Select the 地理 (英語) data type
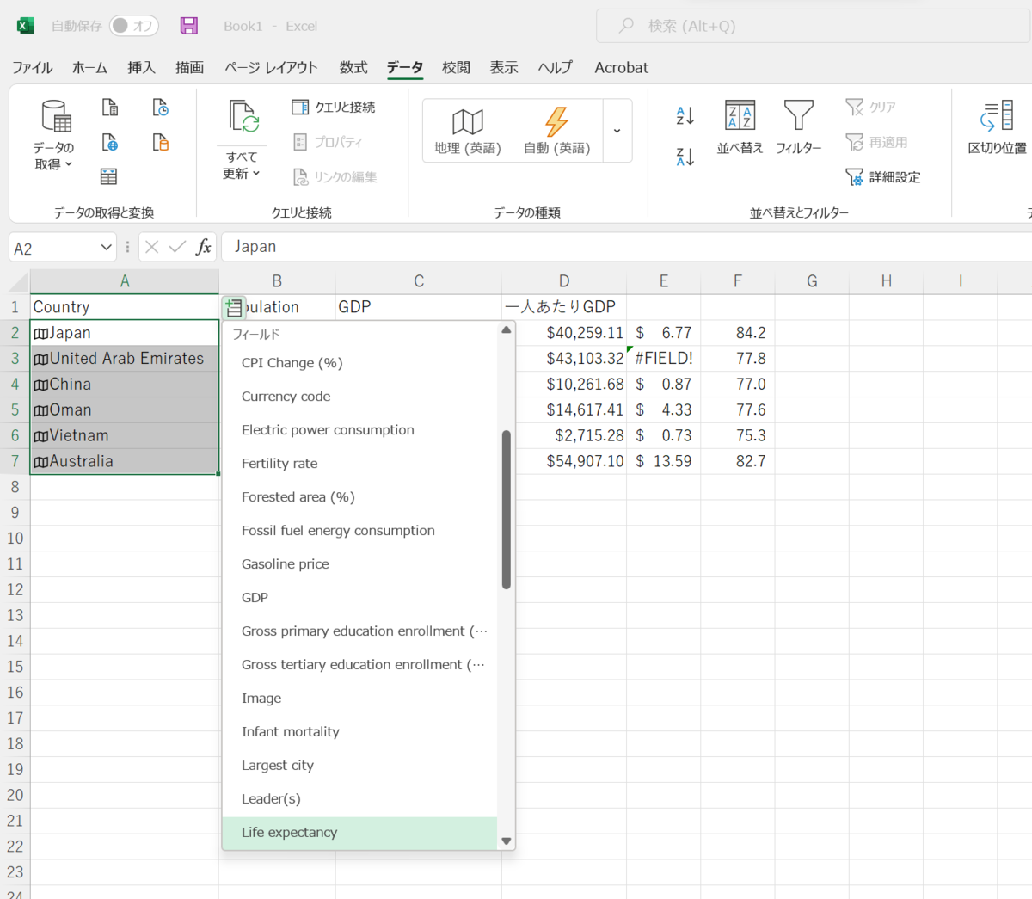The height and width of the screenshot is (899, 1032). (468, 130)
